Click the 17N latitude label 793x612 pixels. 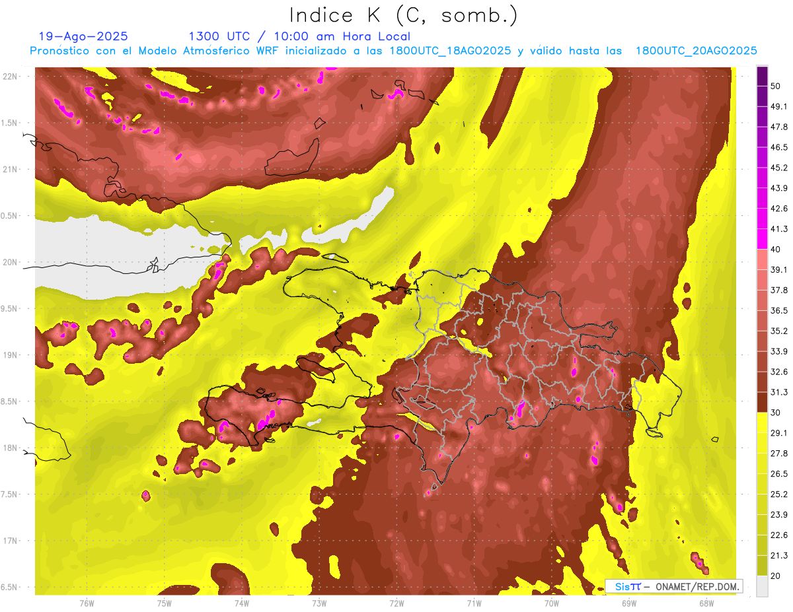(11, 541)
